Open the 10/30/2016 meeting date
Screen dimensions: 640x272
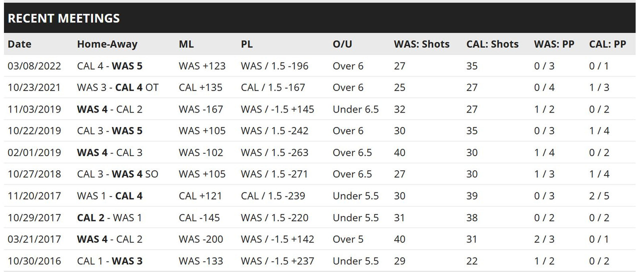click(34, 261)
